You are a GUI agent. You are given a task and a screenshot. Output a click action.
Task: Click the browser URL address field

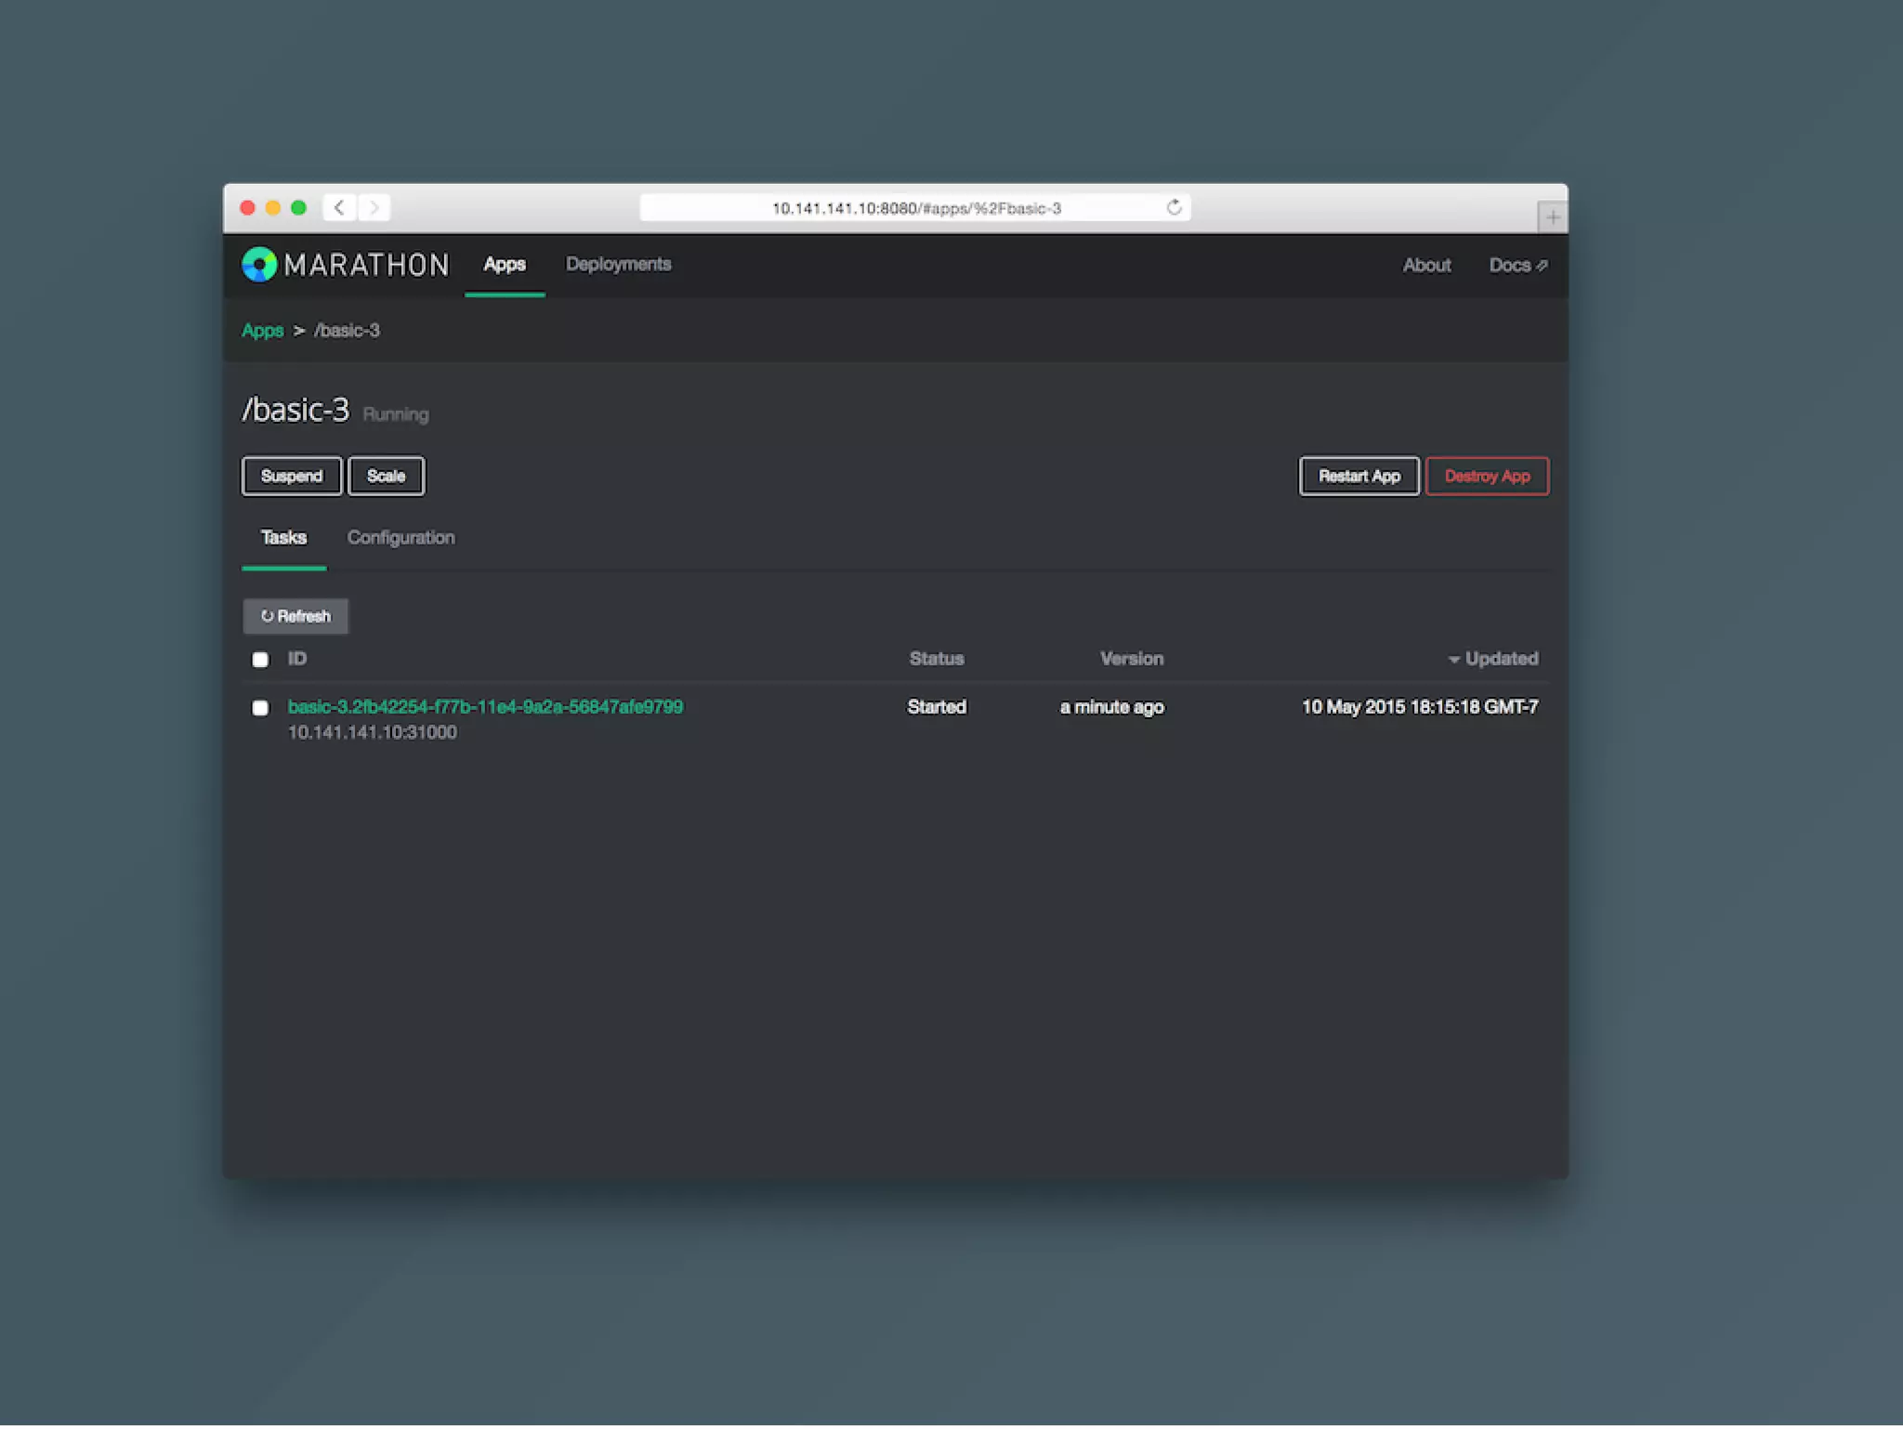915,208
